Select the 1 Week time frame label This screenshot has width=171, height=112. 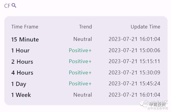[21, 95]
